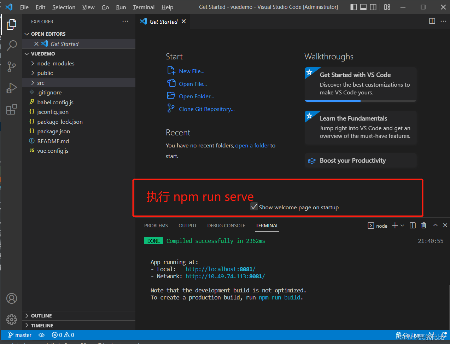The image size is (450, 344).
Task: Split the terminal pane
Action: pyautogui.click(x=413, y=226)
